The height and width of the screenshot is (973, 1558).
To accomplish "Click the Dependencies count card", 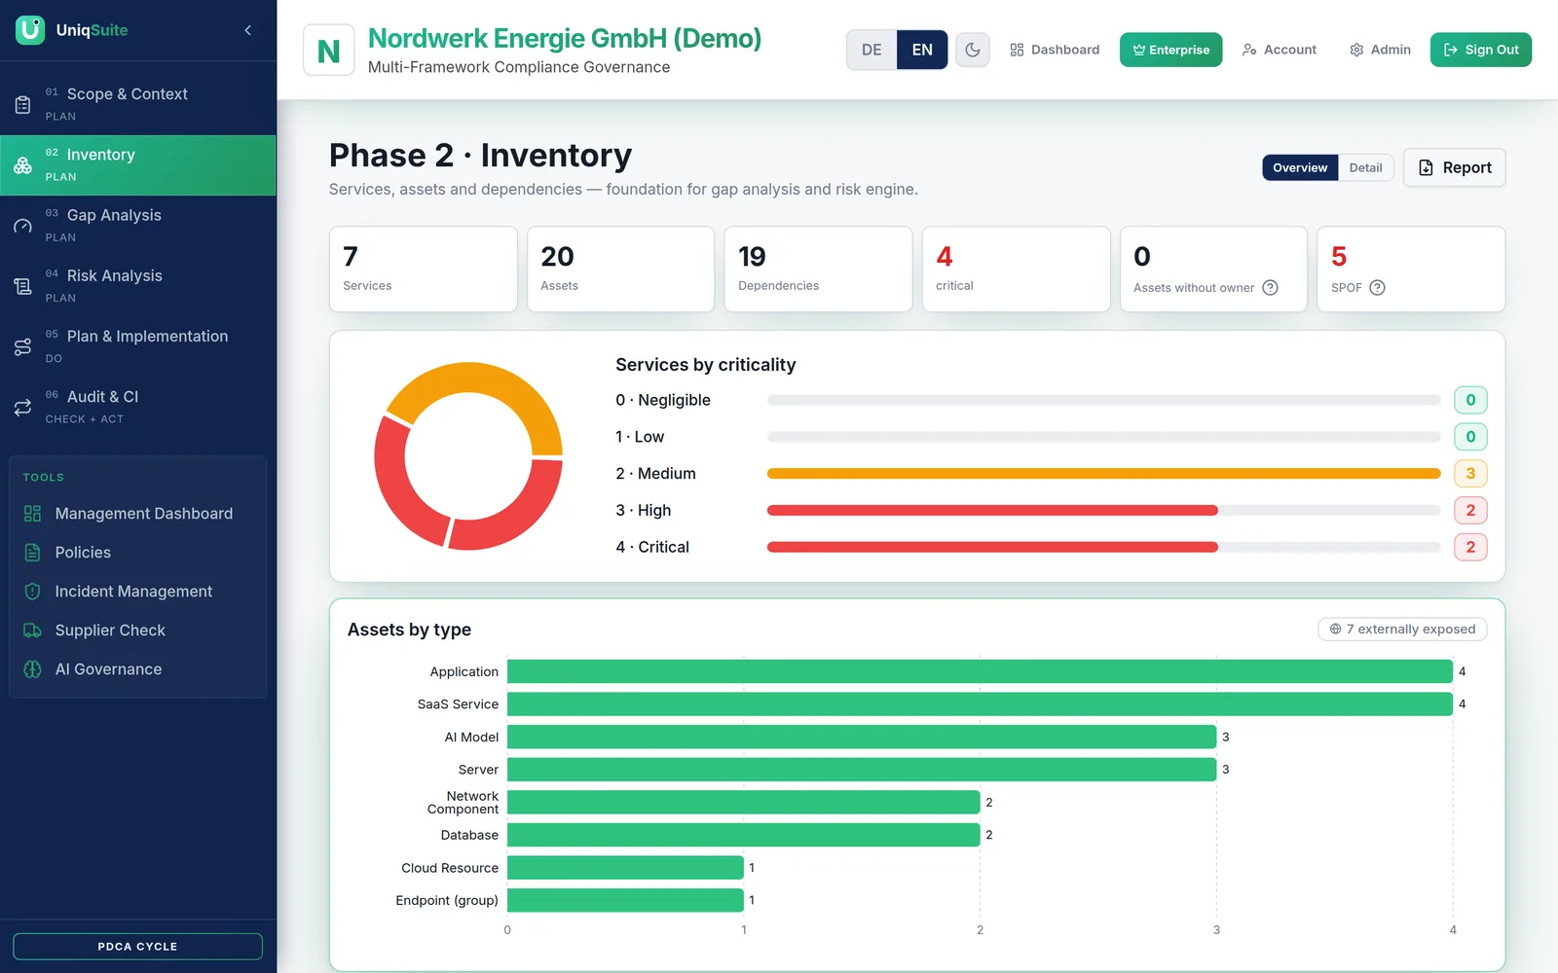I will click(x=818, y=270).
